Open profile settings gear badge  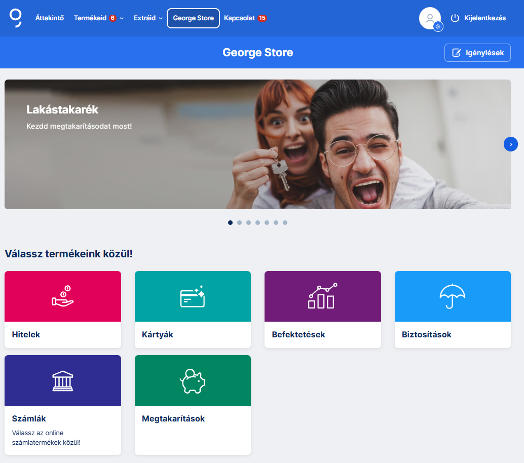point(438,26)
